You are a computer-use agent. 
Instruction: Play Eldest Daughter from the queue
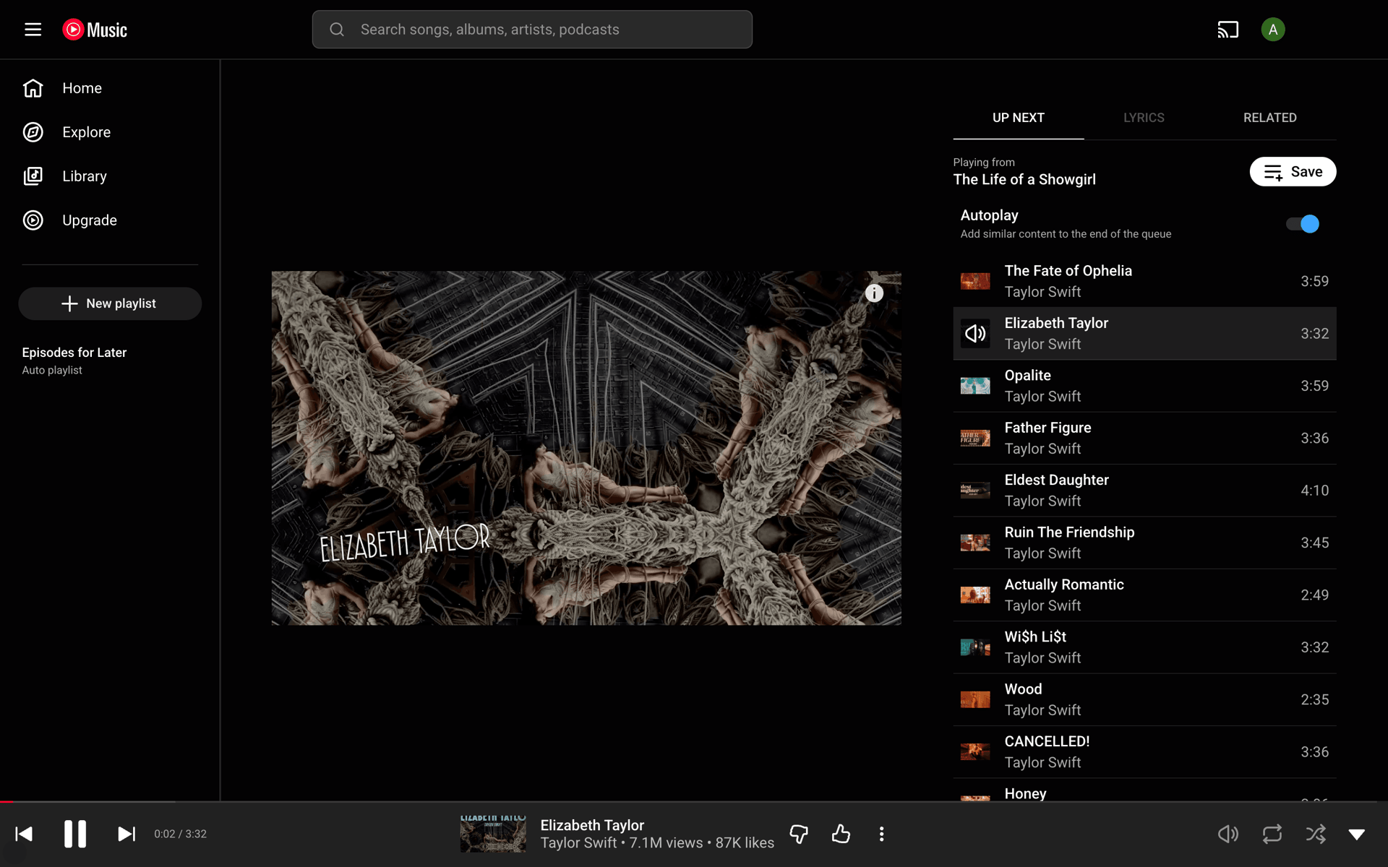[1144, 491]
